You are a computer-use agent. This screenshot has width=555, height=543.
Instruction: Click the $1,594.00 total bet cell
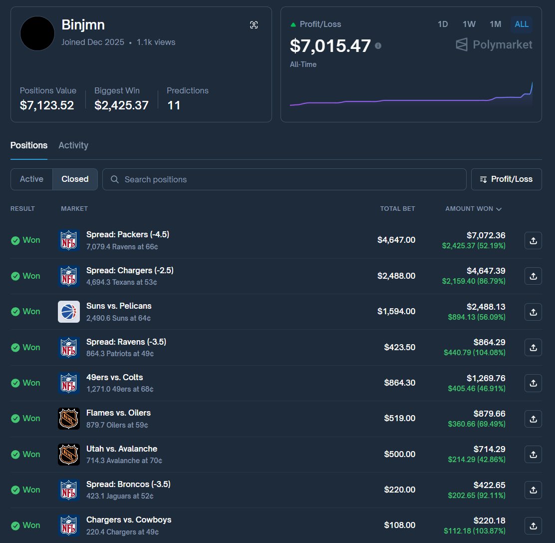tap(396, 311)
